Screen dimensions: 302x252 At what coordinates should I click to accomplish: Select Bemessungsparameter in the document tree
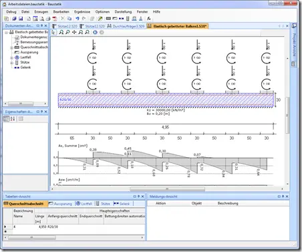point(34,42)
